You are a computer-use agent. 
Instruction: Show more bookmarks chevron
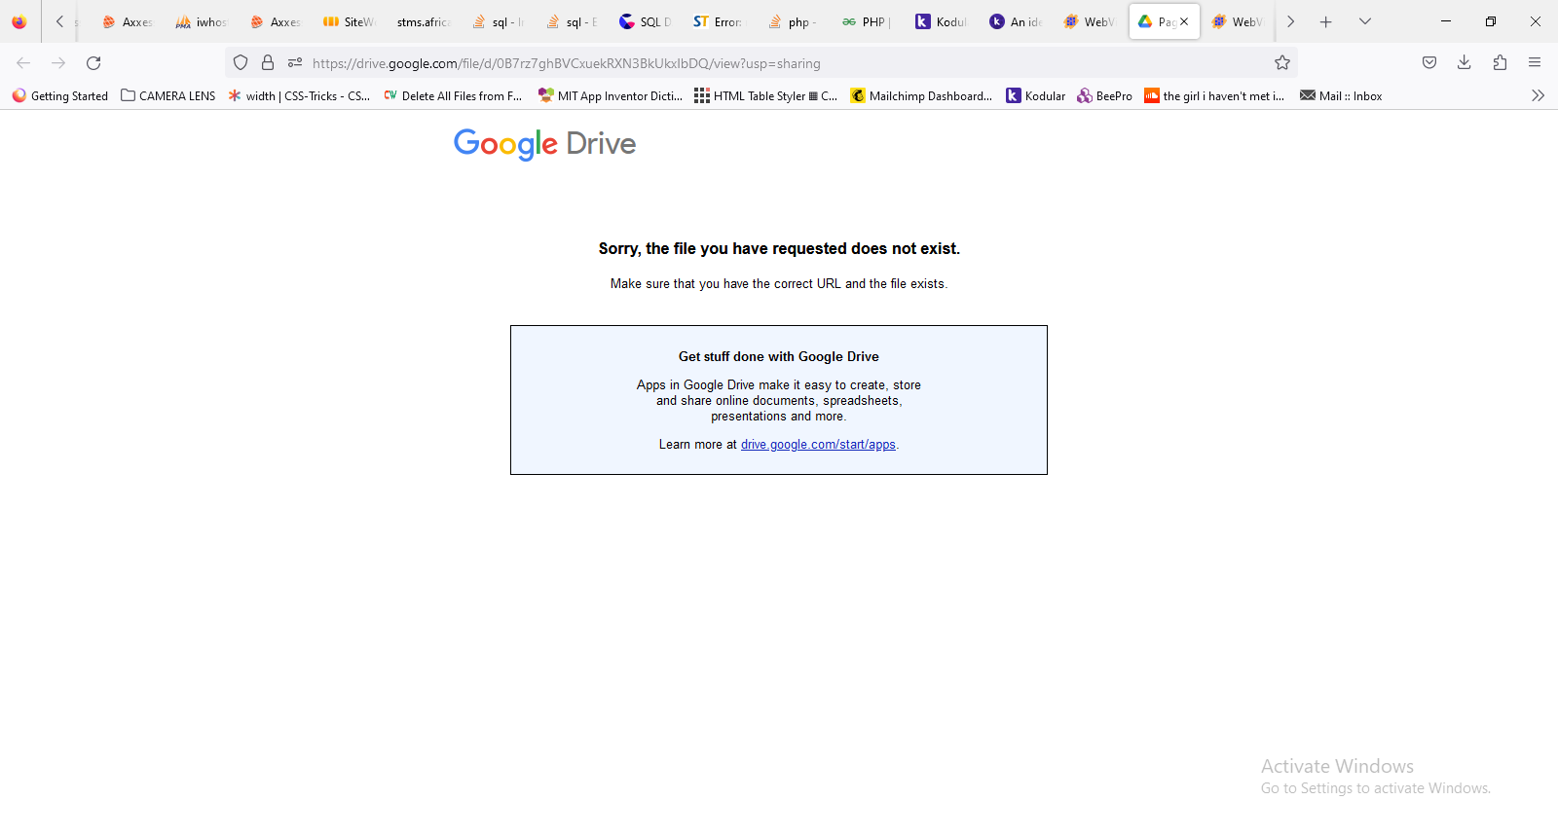(1538, 95)
